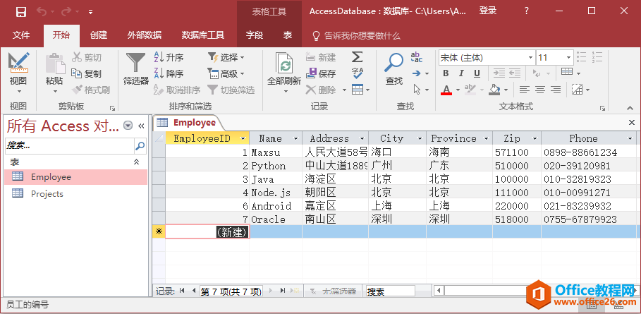This screenshot has height=314, width=641.
Task: Click the Save icon in quick access toolbar
Action: click(x=21, y=12)
